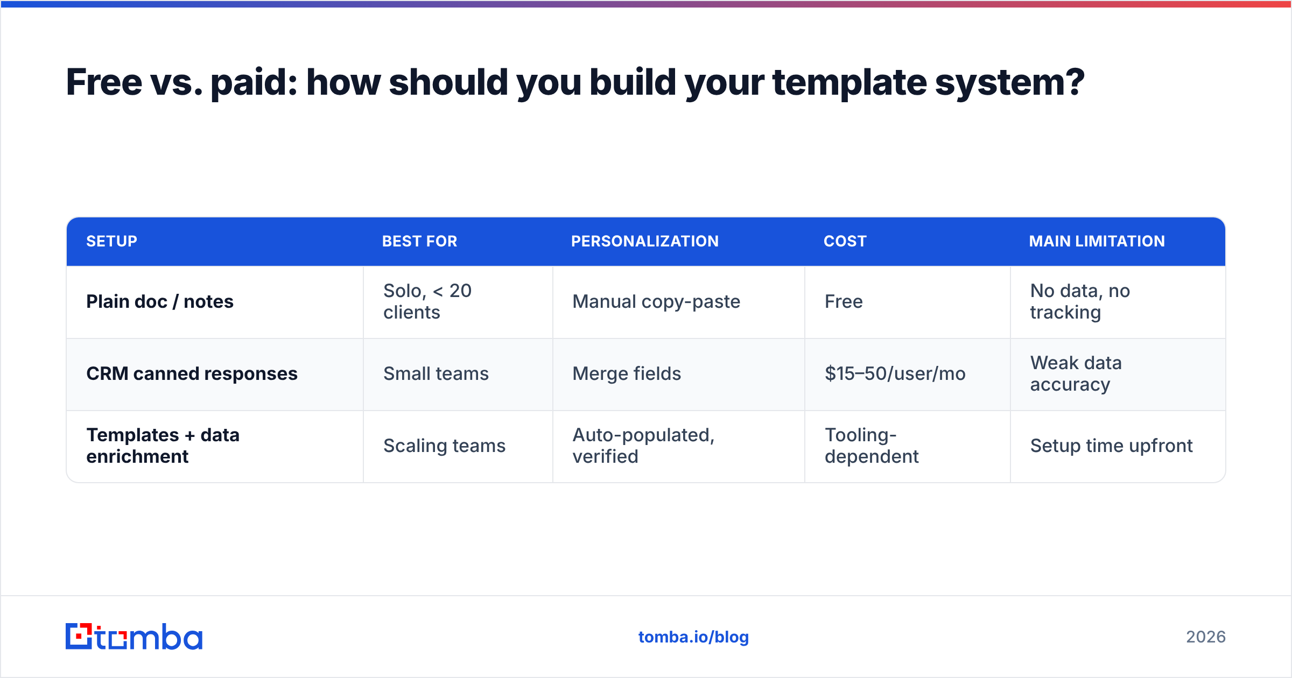The width and height of the screenshot is (1292, 678).
Task: Click the Tomba logo
Action: (134, 637)
